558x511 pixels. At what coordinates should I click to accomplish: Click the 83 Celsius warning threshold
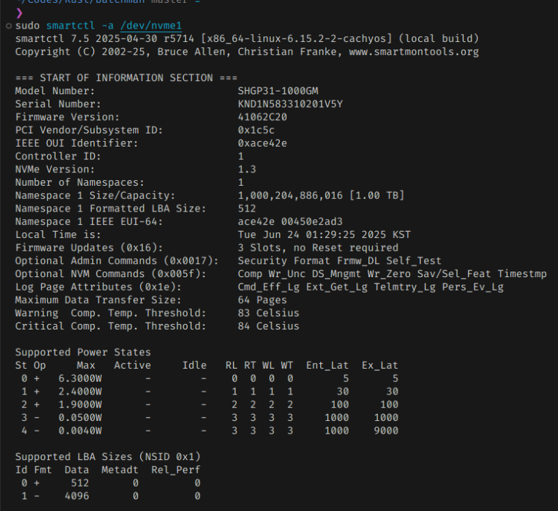269,313
